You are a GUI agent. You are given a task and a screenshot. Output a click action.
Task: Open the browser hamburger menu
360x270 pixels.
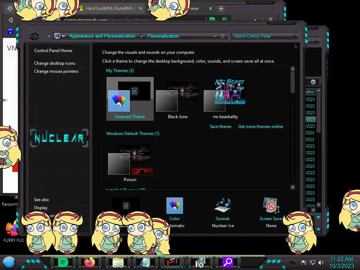coord(271,19)
